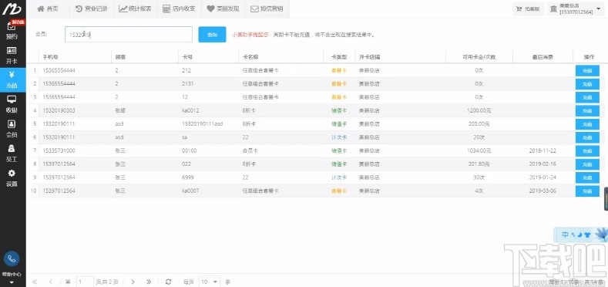The image size is (608, 287).
Task: Click the 最后消费 column header
Action: coord(542,57)
